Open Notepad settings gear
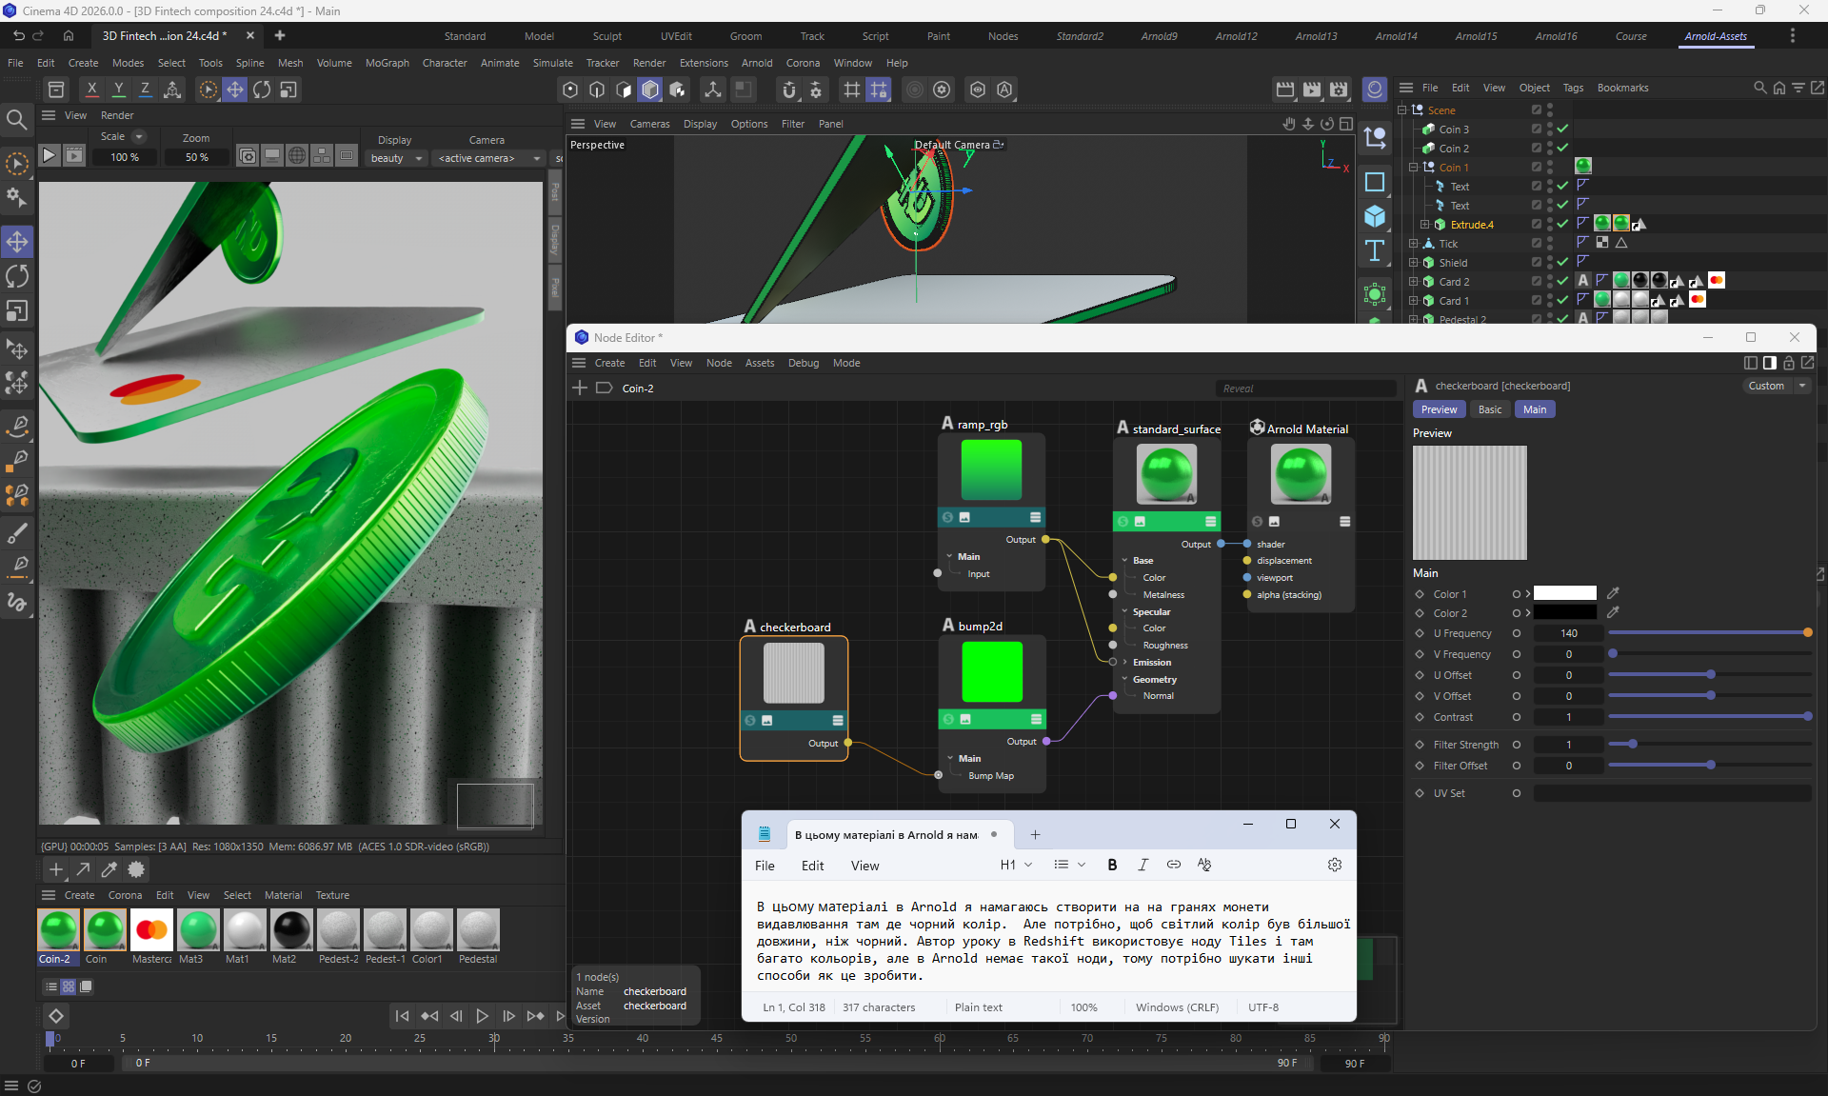The height and width of the screenshot is (1096, 1828). click(x=1335, y=865)
